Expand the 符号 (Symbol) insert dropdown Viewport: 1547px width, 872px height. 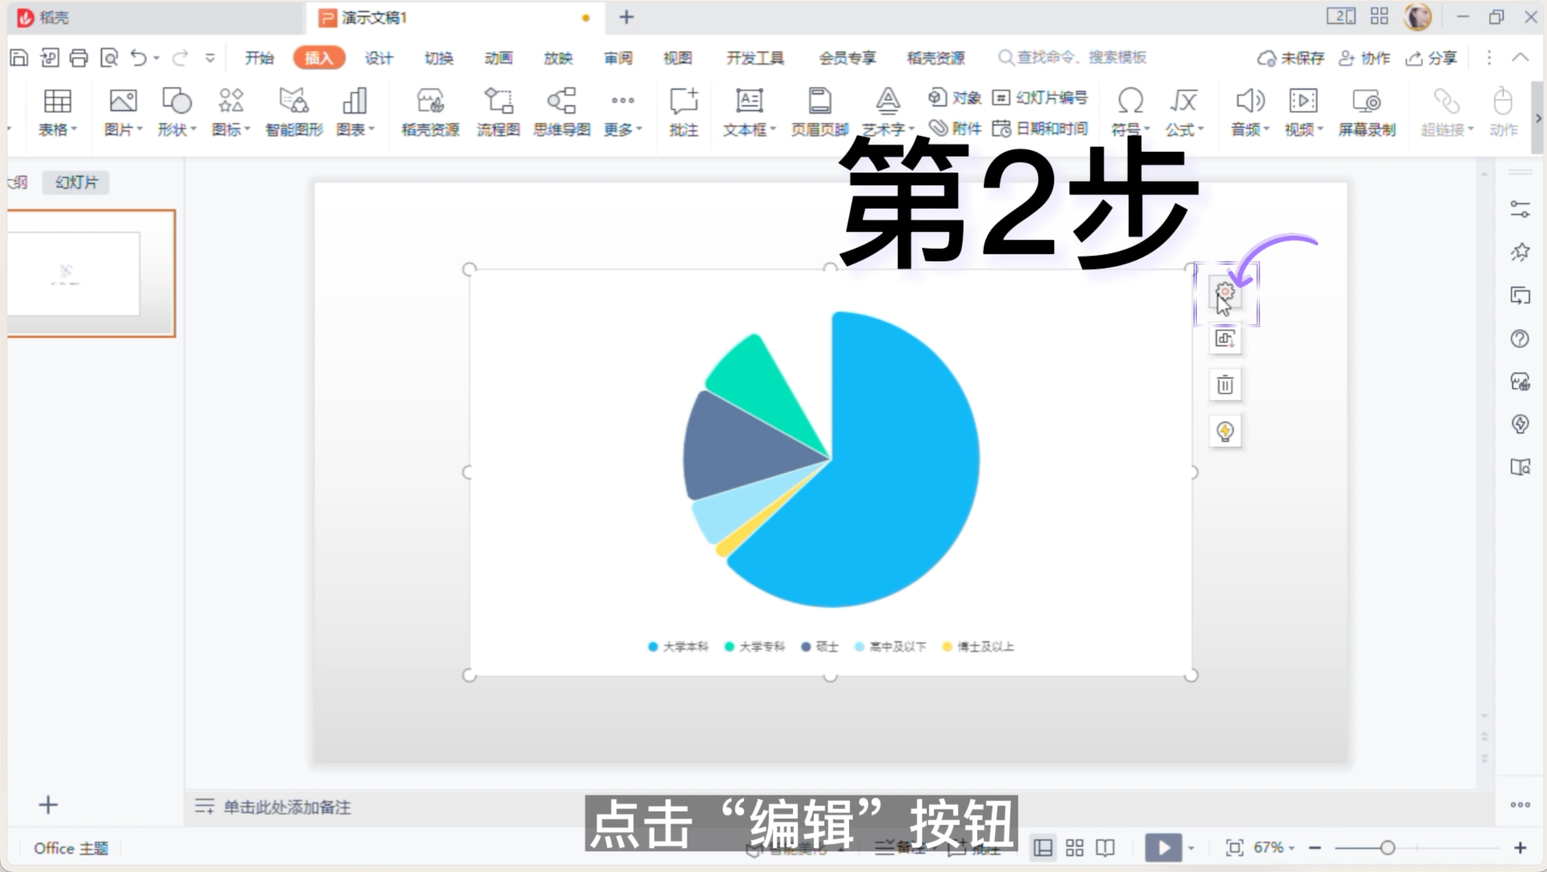(1146, 130)
